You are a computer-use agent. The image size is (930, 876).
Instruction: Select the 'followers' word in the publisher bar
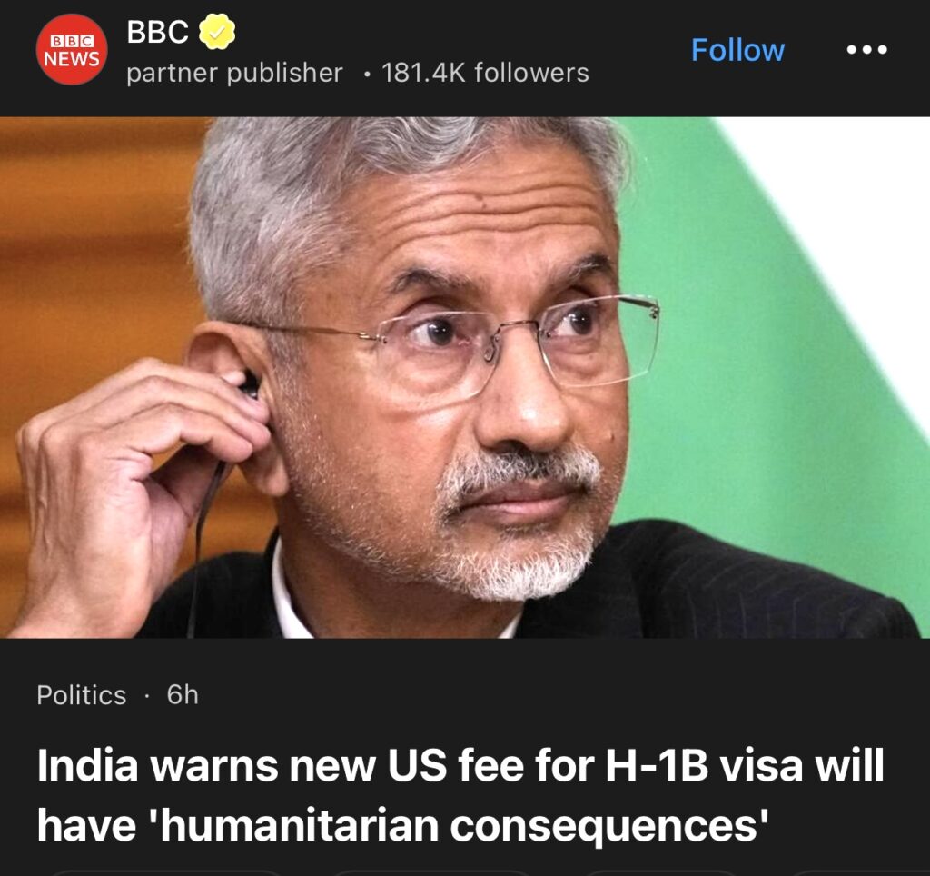pos(531,73)
